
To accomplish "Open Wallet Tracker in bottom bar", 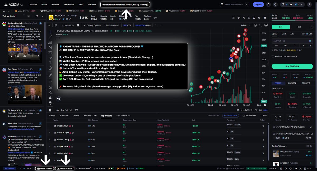I will pos(44,168).
